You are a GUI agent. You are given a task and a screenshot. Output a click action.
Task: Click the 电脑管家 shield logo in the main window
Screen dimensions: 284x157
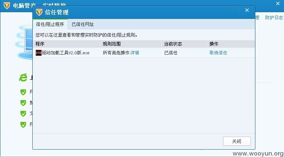(7, 6)
